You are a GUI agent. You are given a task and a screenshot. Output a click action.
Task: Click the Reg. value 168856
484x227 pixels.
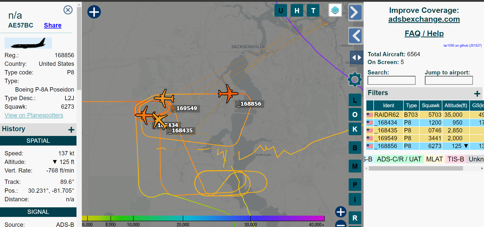64,55
